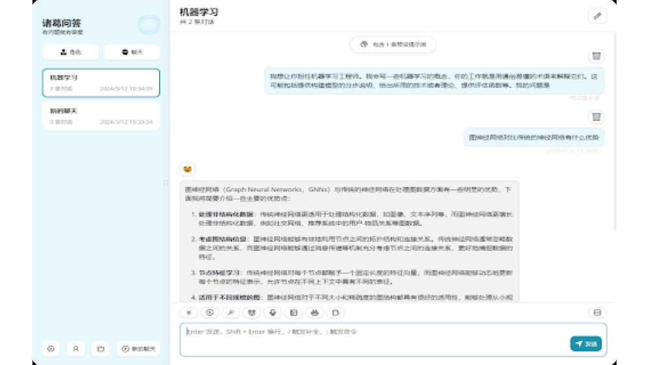Click the user profile icon at the sidebar bottom
This screenshot has width=649, height=365.
tap(76, 349)
